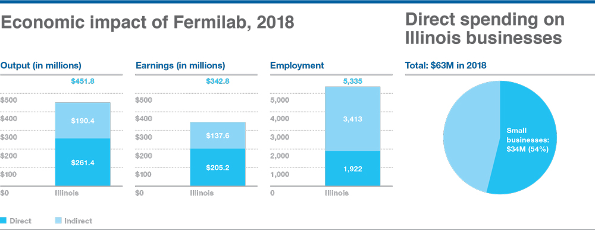Screen dimensions: 595x230
Task: Click the 1,000 axis label on Employment chart
Action: tap(280, 174)
